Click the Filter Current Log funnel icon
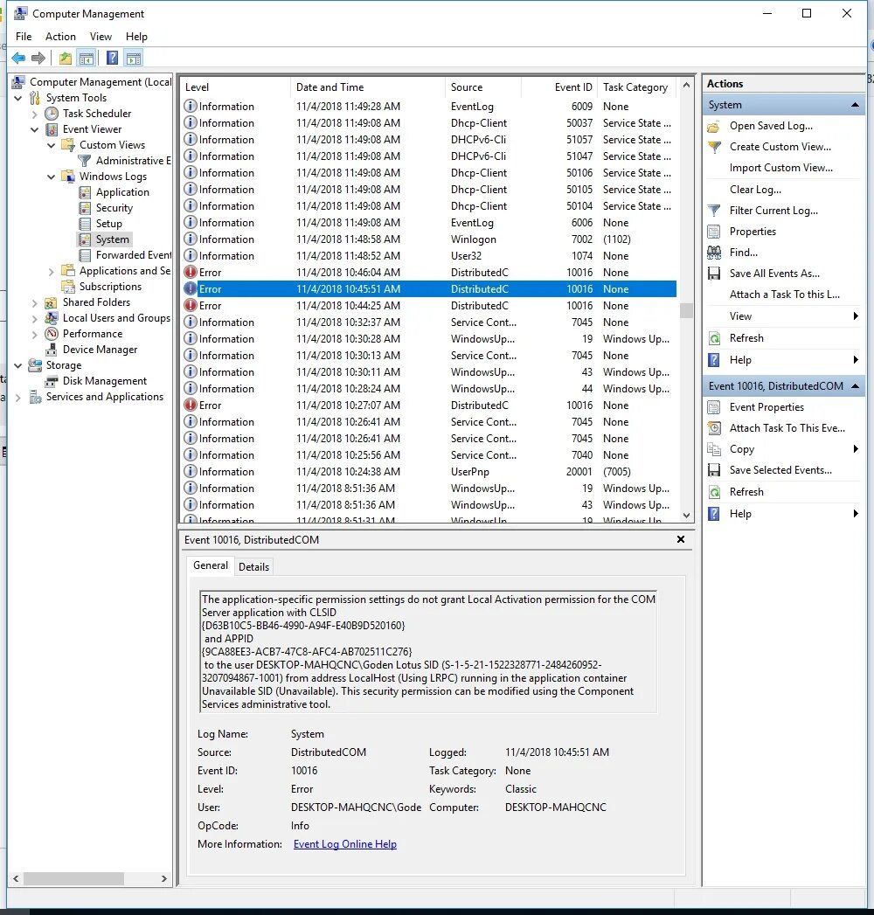The height and width of the screenshot is (915, 874). click(x=713, y=210)
